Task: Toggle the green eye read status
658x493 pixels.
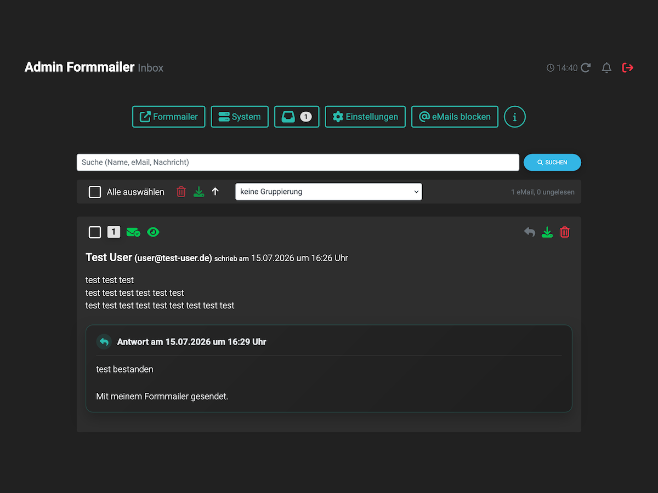Action: 153,232
